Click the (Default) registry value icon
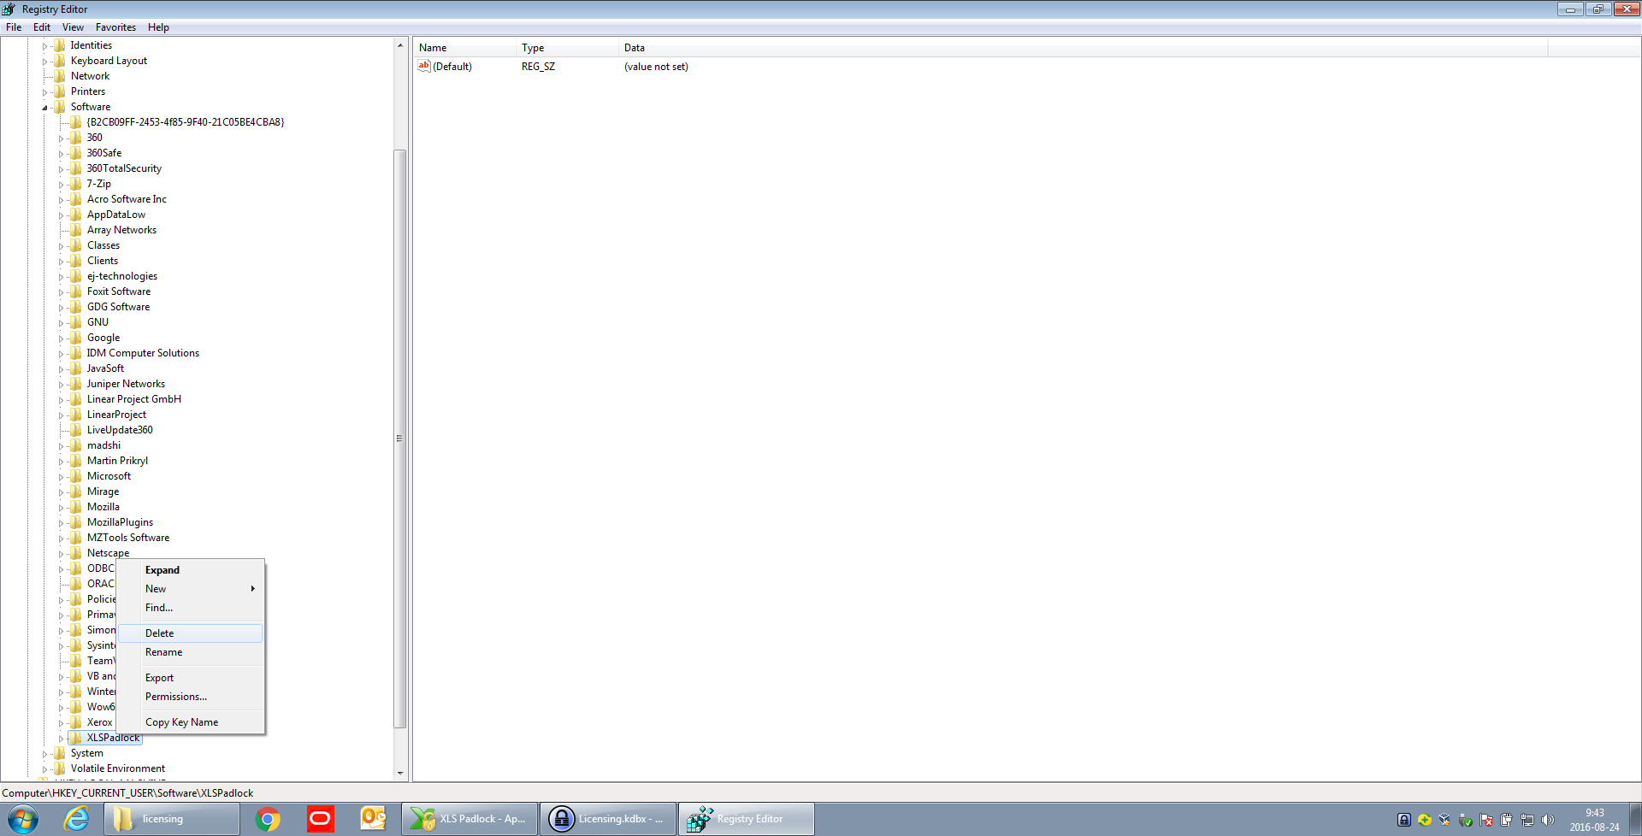Image resolution: width=1642 pixels, height=836 pixels. (423, 67)
